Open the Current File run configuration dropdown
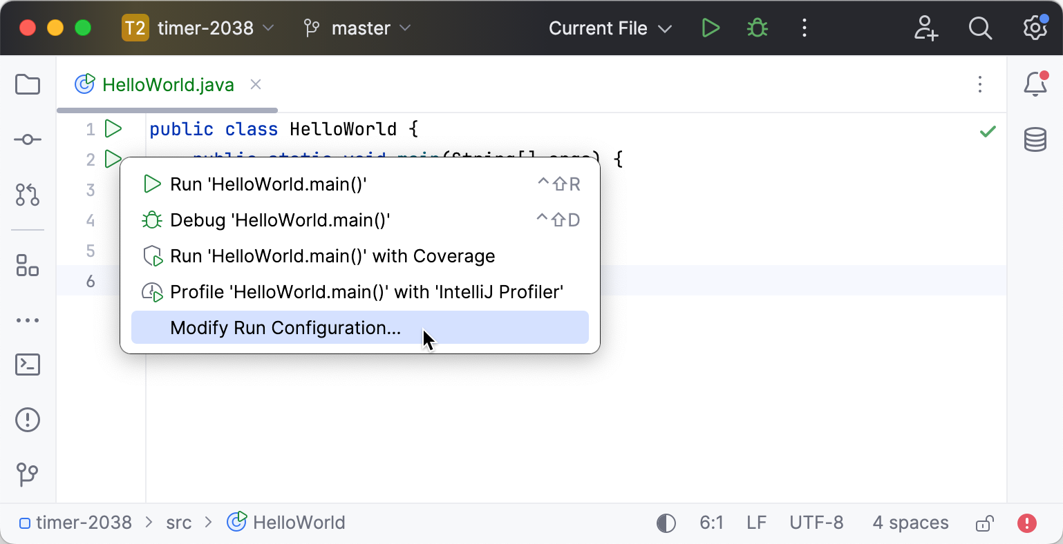The height and width of the screenshot is (544, 1063). (608, 28)
